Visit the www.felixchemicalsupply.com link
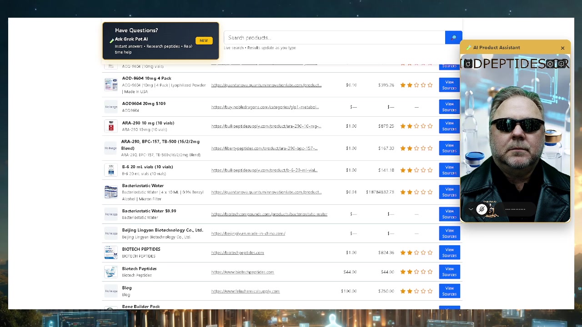 [246, 291]
